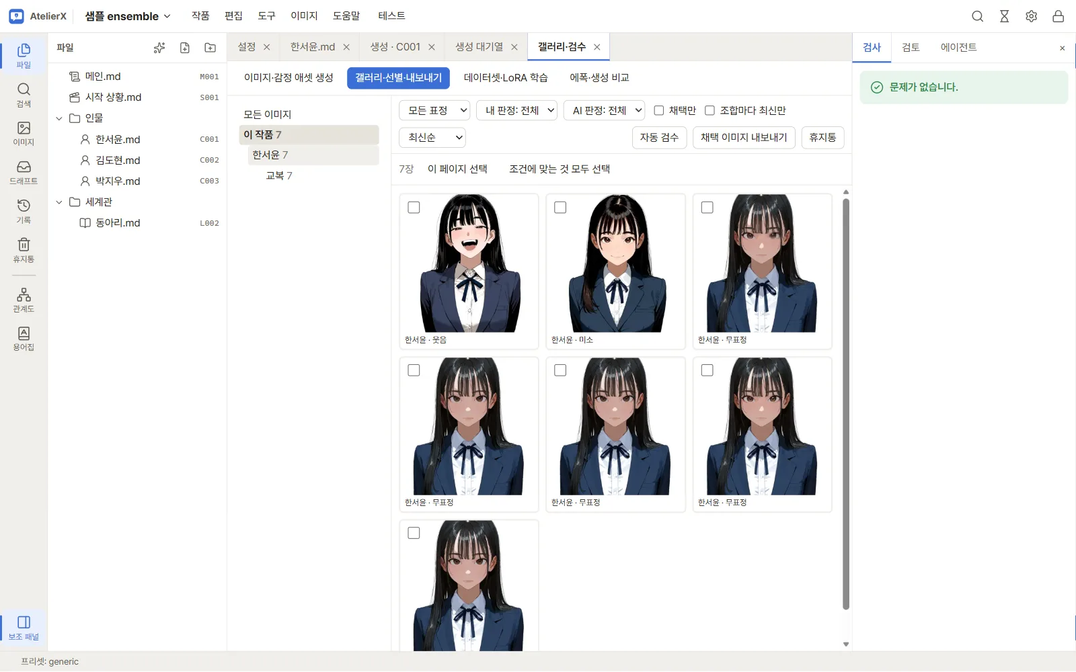Check the first-row 한서윤 · 무표정 image checkbox
This screenshot has width=1076, height=672.
707,208
